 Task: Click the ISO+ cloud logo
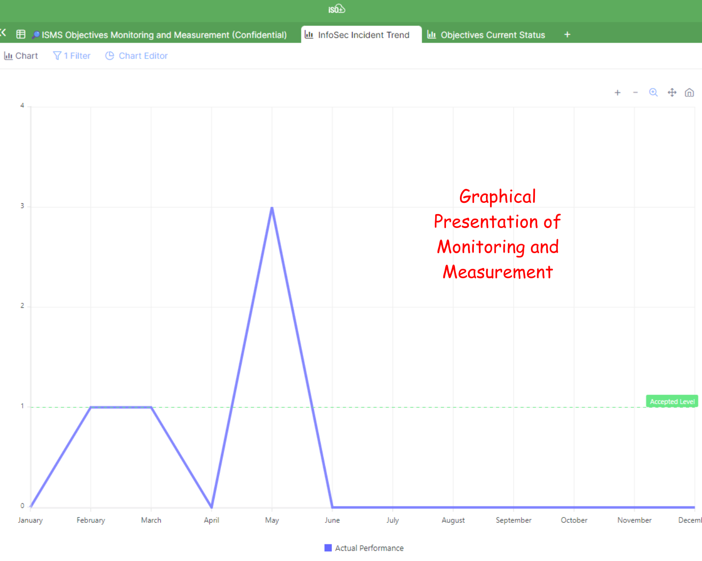336,9
